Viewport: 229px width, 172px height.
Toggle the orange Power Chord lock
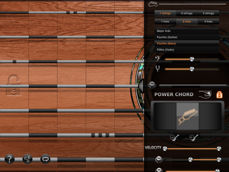(219, 95)
